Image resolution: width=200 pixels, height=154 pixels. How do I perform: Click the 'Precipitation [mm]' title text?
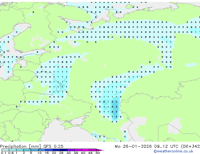pos(21,146)
